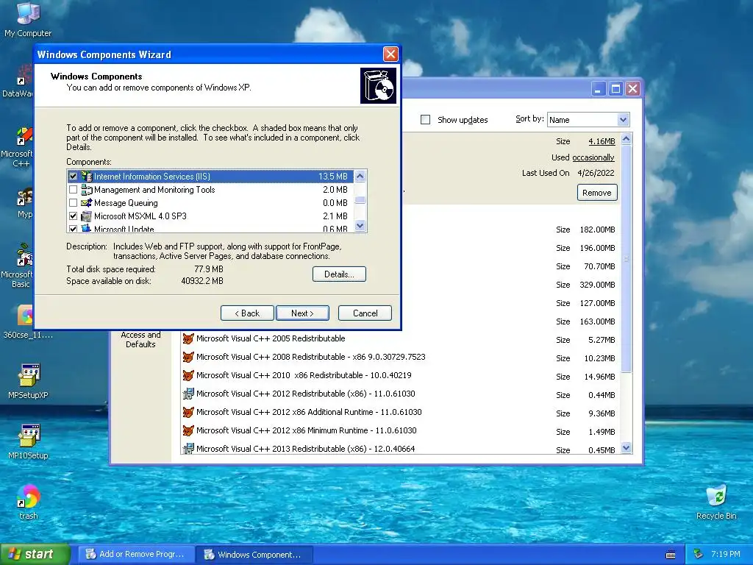Click the Back button in the wizard

247,313
